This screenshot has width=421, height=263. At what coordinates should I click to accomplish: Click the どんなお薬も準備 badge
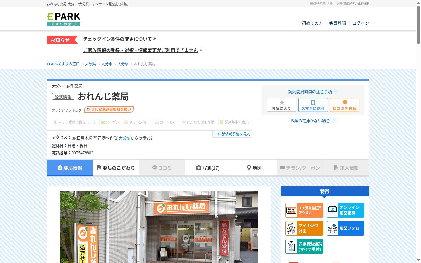(x=199, y=122)
